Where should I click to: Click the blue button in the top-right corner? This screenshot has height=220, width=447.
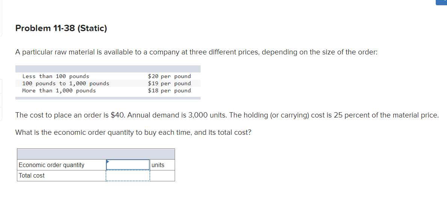[x=442, y=2]
